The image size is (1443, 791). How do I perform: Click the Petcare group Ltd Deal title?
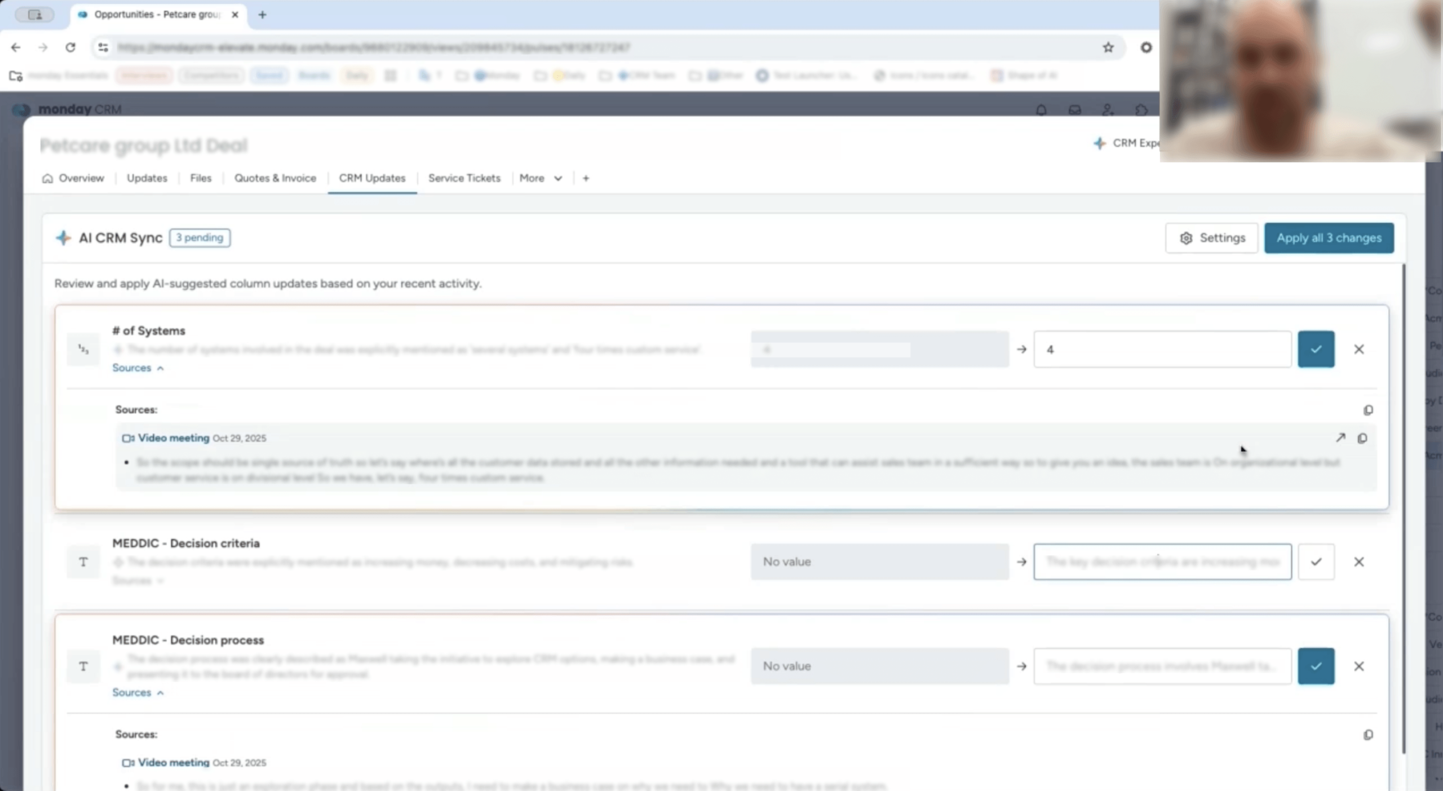[x=144, y=145]
